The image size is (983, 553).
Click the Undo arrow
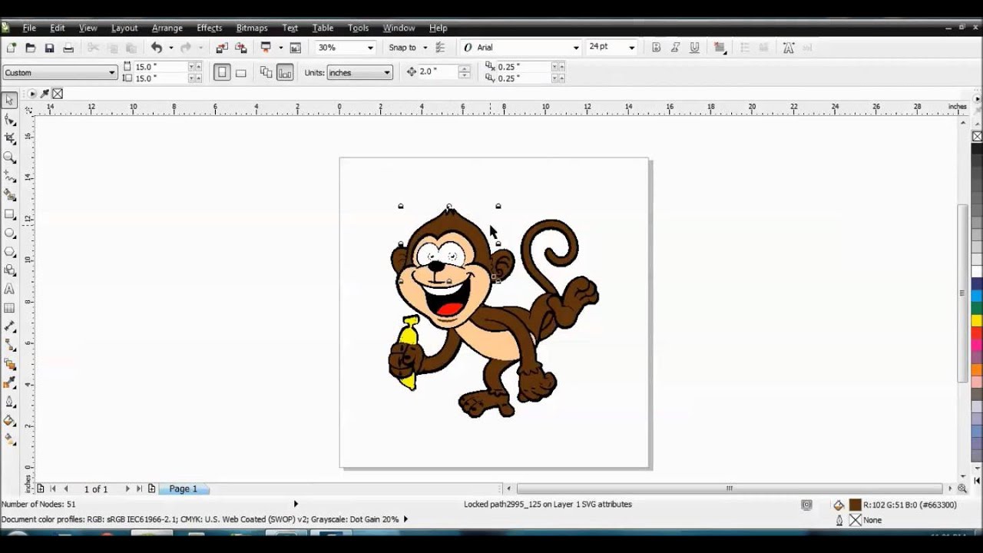click(x=157, y=48)
